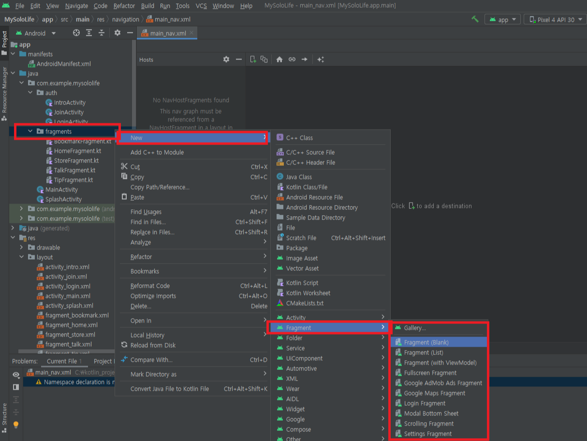Expand the drawable folder
This screenshot has width=587, height=441.
[22, 248]
